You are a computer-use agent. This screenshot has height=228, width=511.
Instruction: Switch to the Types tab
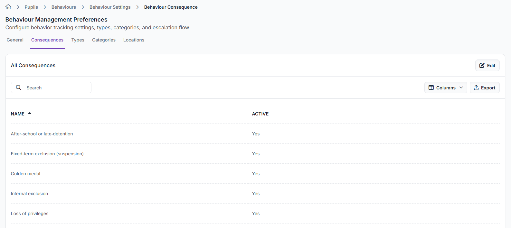coord(78,40)
